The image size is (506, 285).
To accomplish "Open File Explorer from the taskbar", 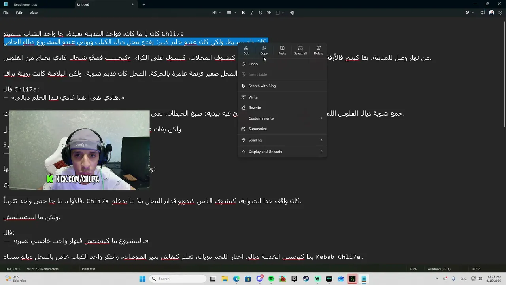I will click(225, 279).
